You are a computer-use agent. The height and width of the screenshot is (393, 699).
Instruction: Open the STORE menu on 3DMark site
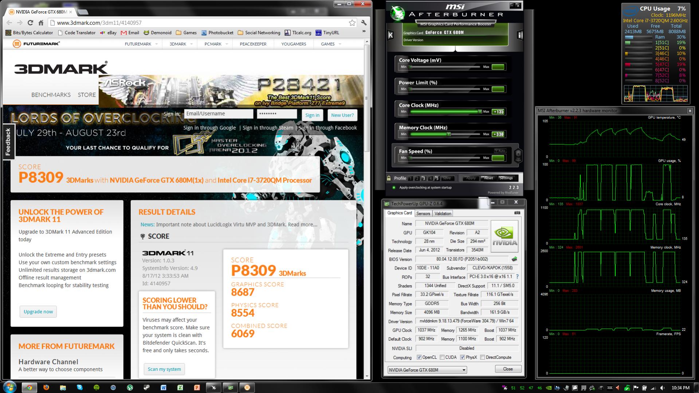(87, 95)
